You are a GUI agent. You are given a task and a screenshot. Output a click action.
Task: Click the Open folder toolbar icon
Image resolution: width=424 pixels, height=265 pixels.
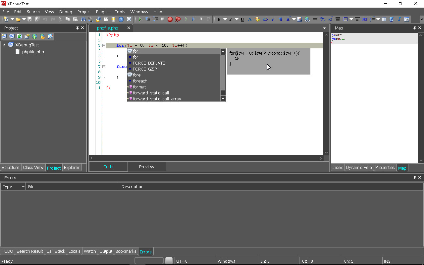(x=18, y=19)
